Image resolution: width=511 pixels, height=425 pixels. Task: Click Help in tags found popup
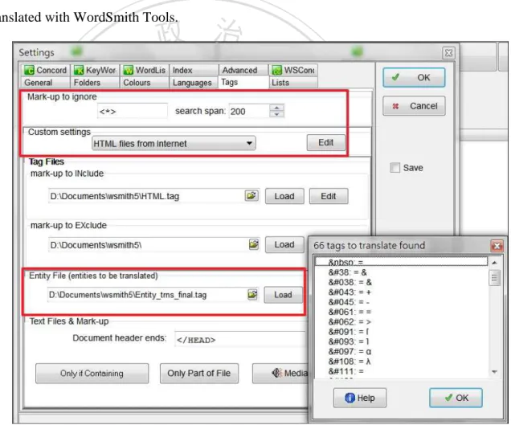pos(360,398)
